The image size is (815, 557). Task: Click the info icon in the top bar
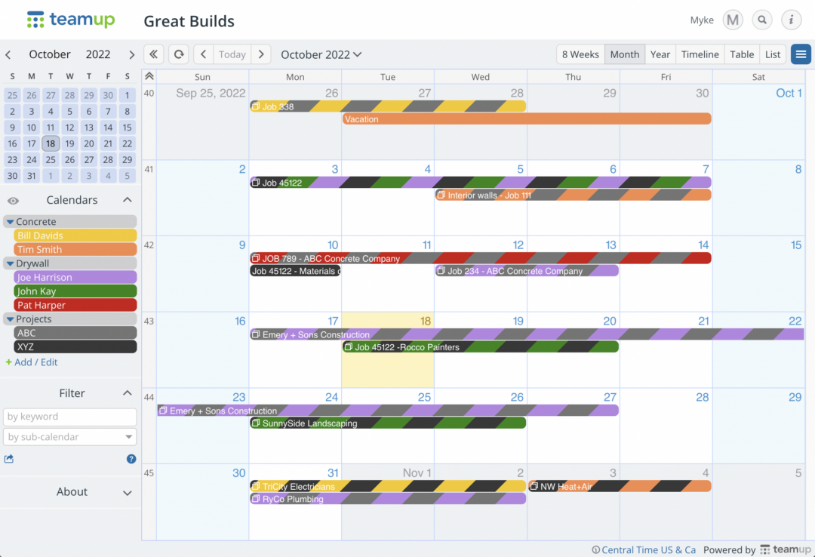pyautogui.click(x=791, y=20)
